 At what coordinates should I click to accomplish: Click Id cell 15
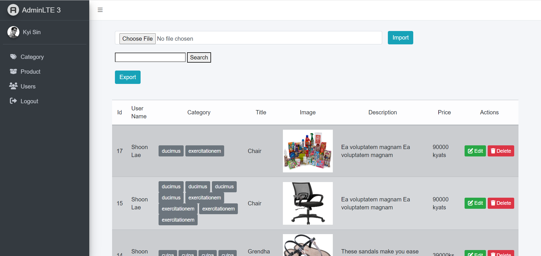tap(120, 203)
